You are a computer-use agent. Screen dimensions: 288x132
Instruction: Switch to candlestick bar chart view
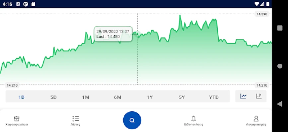tap(259, 96)
